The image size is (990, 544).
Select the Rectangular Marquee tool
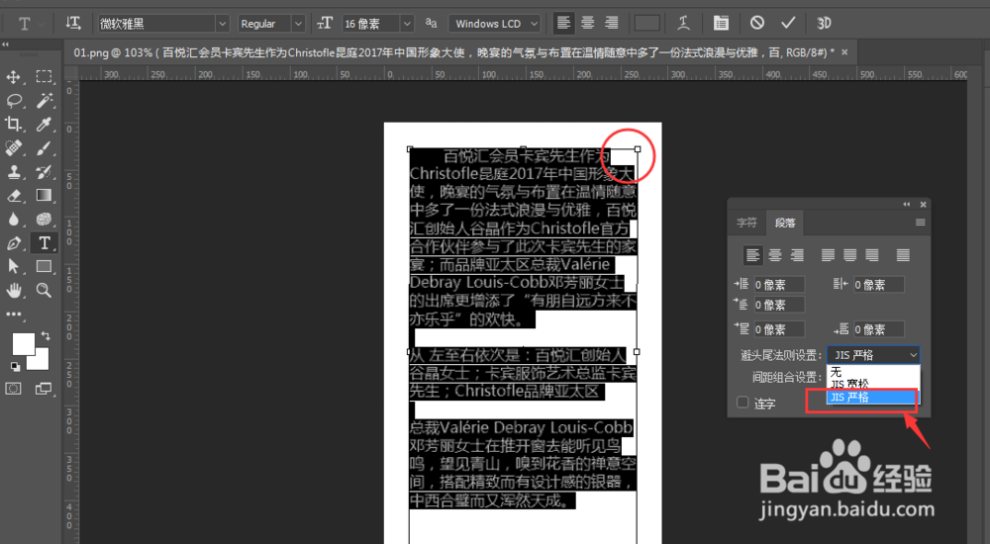coord(44,77)
